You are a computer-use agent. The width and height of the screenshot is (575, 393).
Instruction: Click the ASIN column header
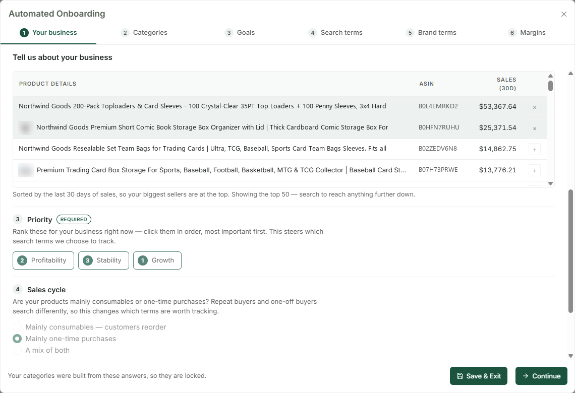click(427, 84)
